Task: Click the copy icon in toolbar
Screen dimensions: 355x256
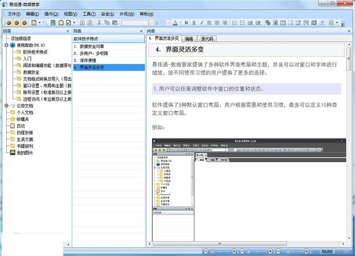Action: coord(107,23)
